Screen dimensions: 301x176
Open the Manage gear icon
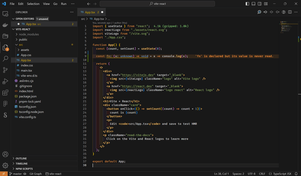coord(5,165)
